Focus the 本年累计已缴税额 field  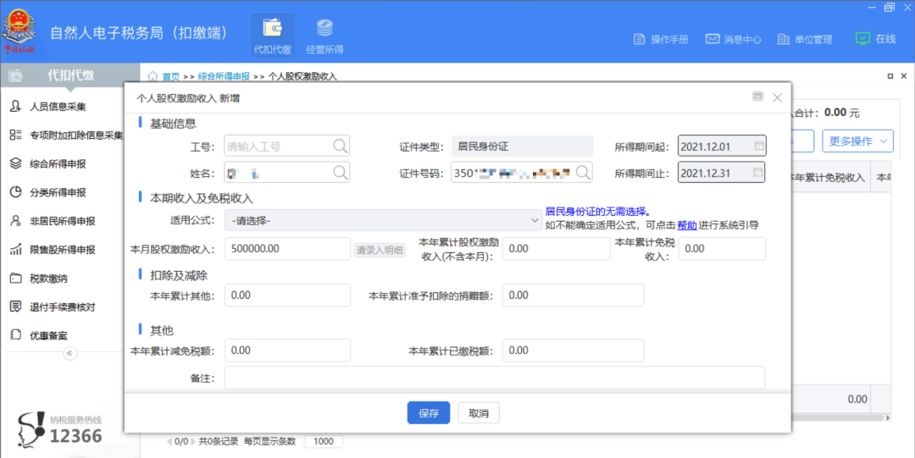click(x=573, y=350)
